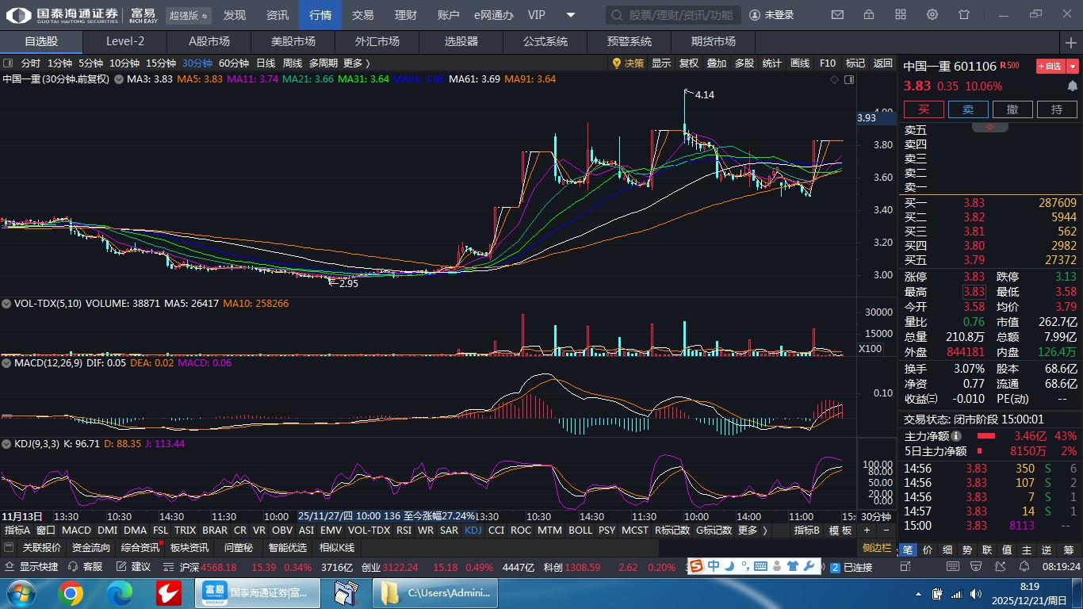The image size is (1083, 609).
Task: Expand dropdown arrow beside +自选 button
Action: pyautogui.click(x=1073, y=67)
